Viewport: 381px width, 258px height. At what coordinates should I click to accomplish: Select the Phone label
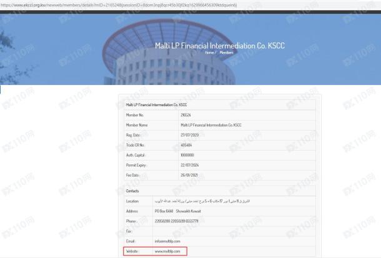[131, 221]
